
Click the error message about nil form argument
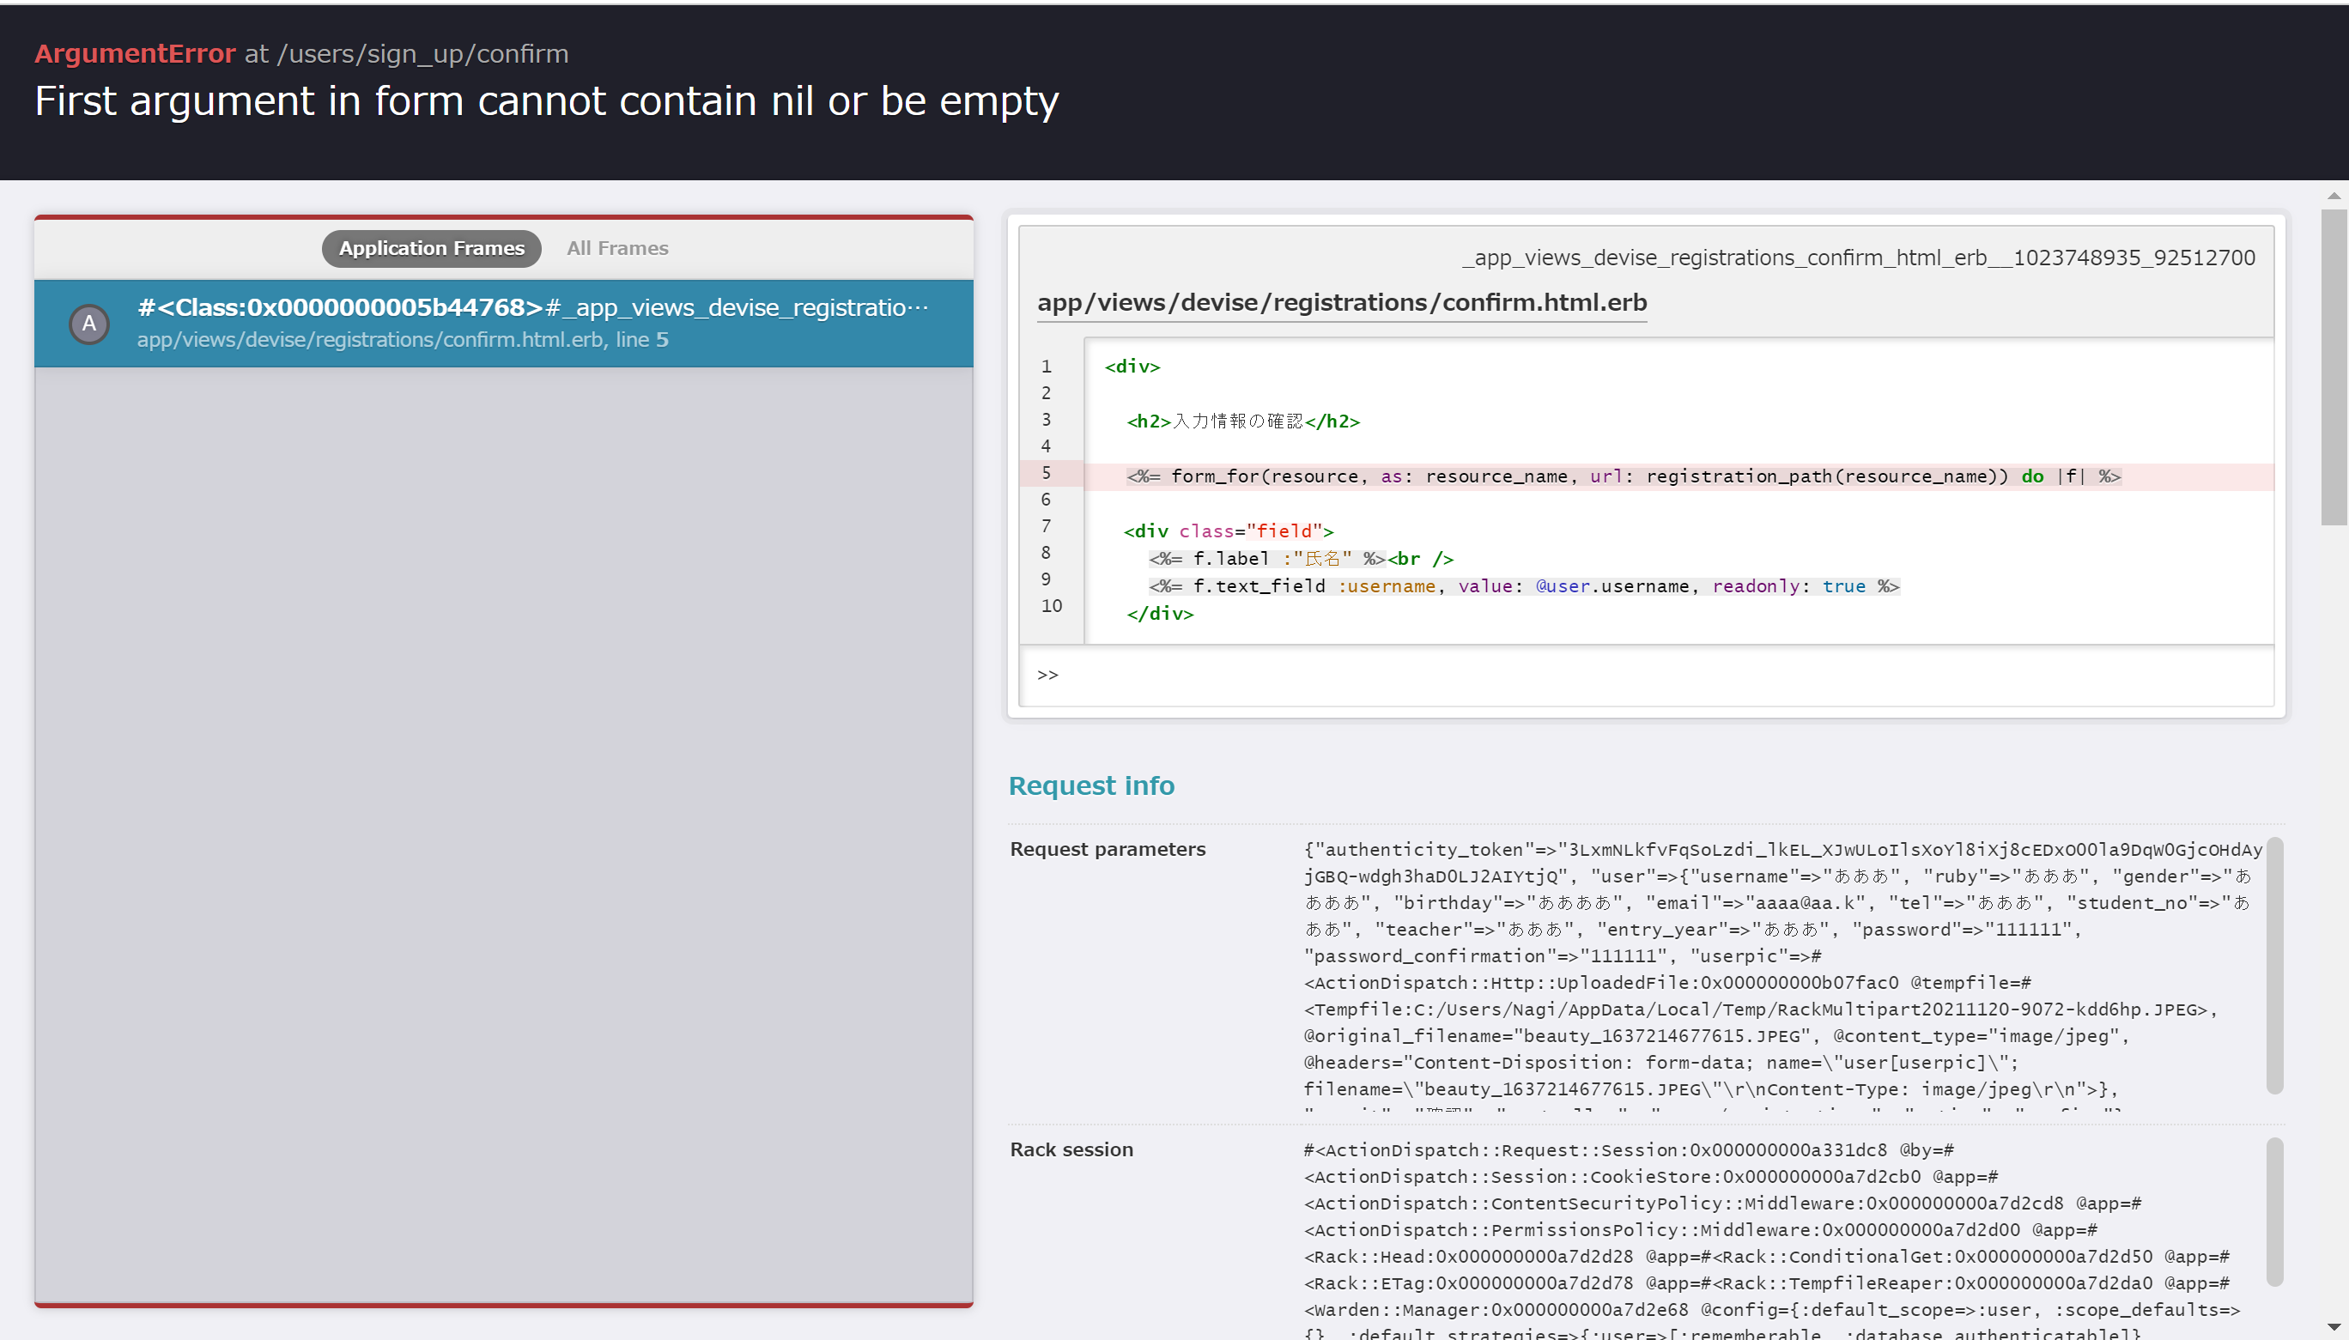tap(546, 101)
